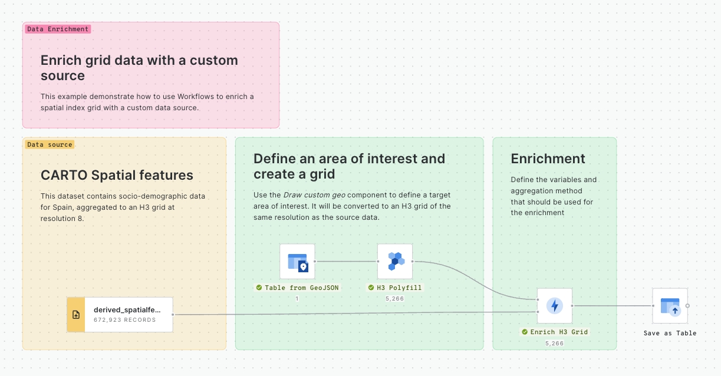Click the Save as Table label
The image size is (721, 376).
[670, 333]
